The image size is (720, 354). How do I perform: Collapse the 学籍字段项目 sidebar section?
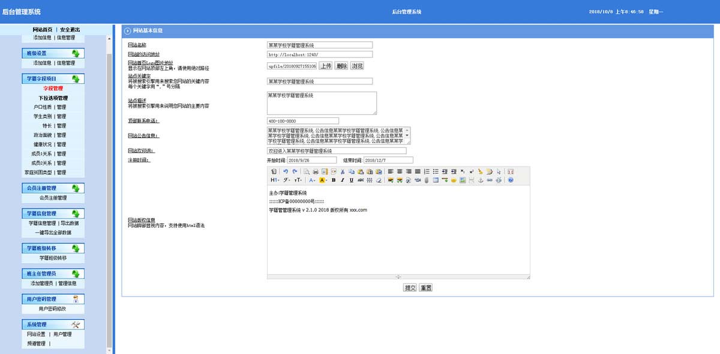(x=52, y=78)
